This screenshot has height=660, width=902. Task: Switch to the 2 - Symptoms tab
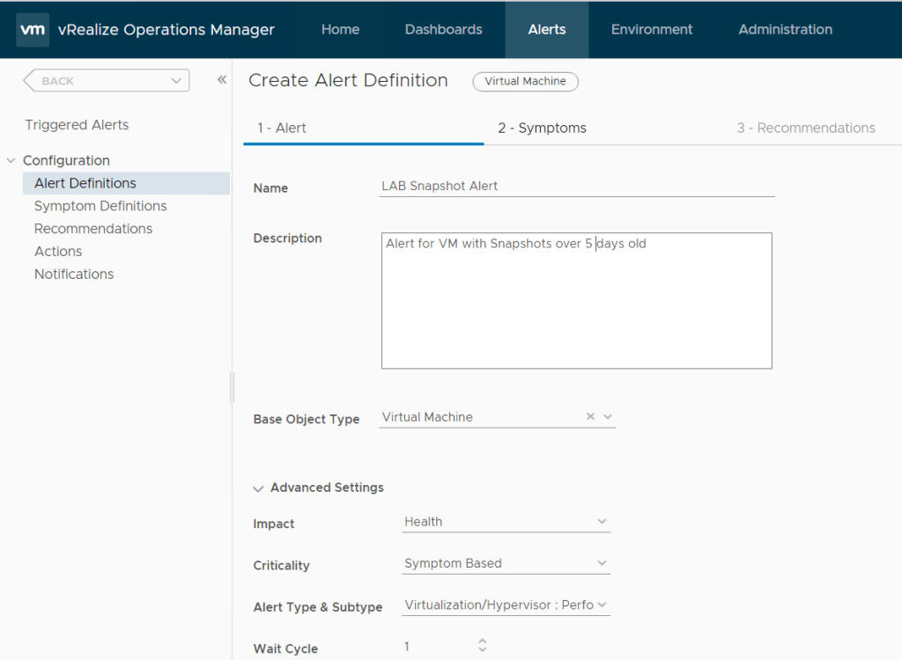coord(542,128)
